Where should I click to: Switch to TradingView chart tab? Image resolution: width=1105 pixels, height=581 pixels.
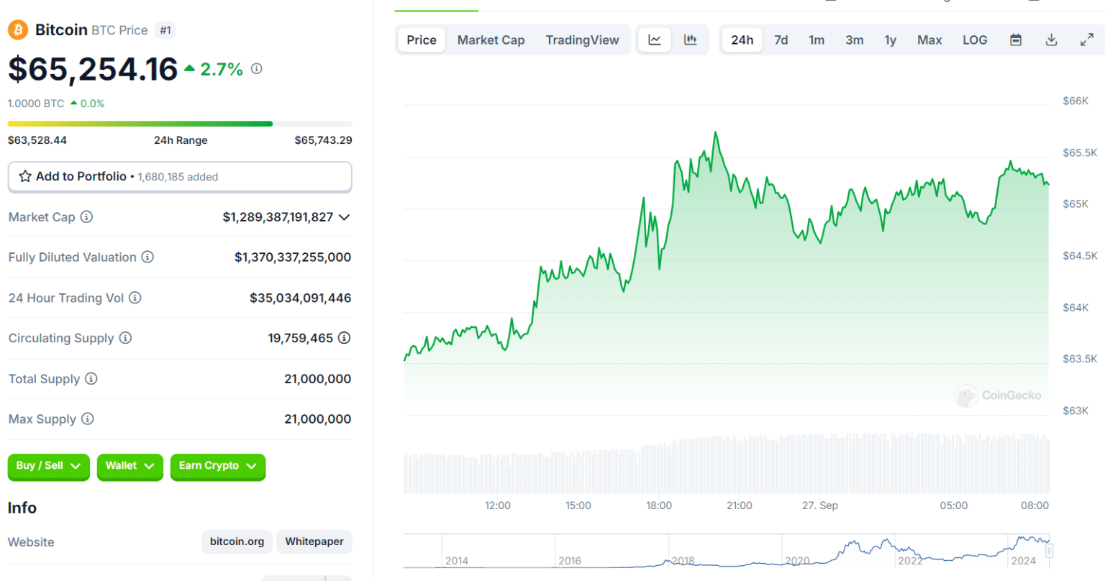[582, 40]
